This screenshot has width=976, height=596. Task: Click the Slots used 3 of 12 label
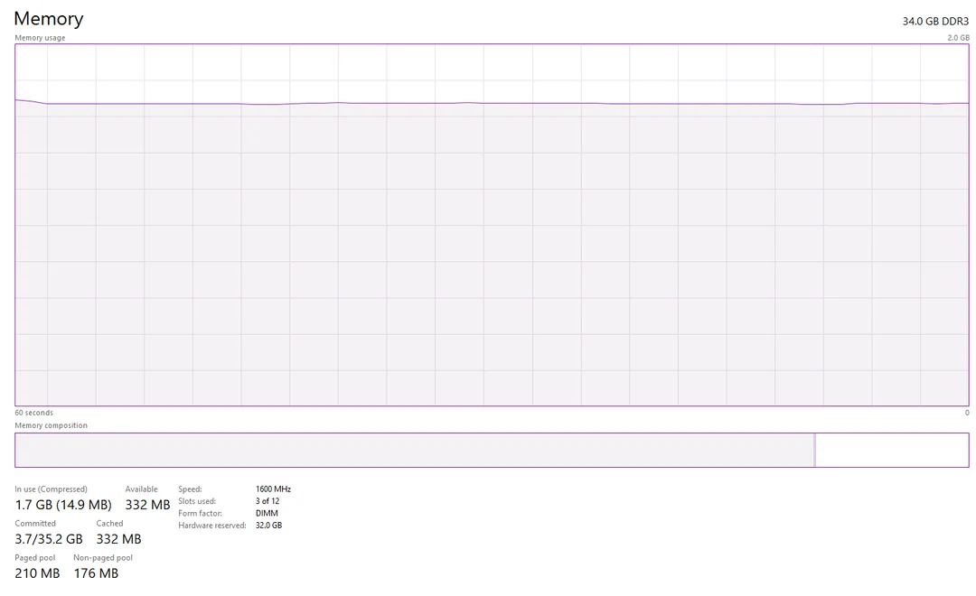point(269,500)
